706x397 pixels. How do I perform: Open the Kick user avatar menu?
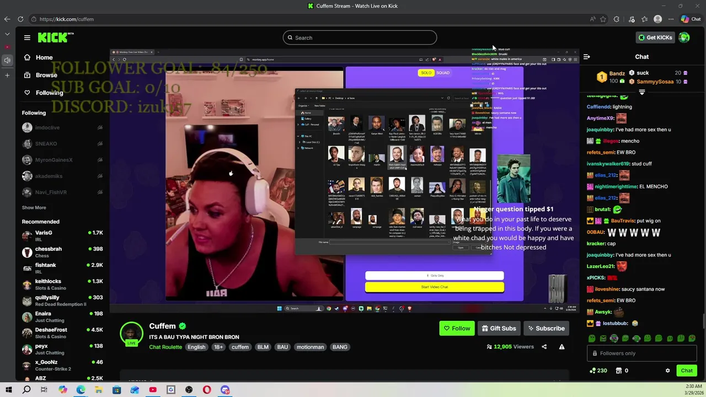pyautogui.click(x=684, y=37)
